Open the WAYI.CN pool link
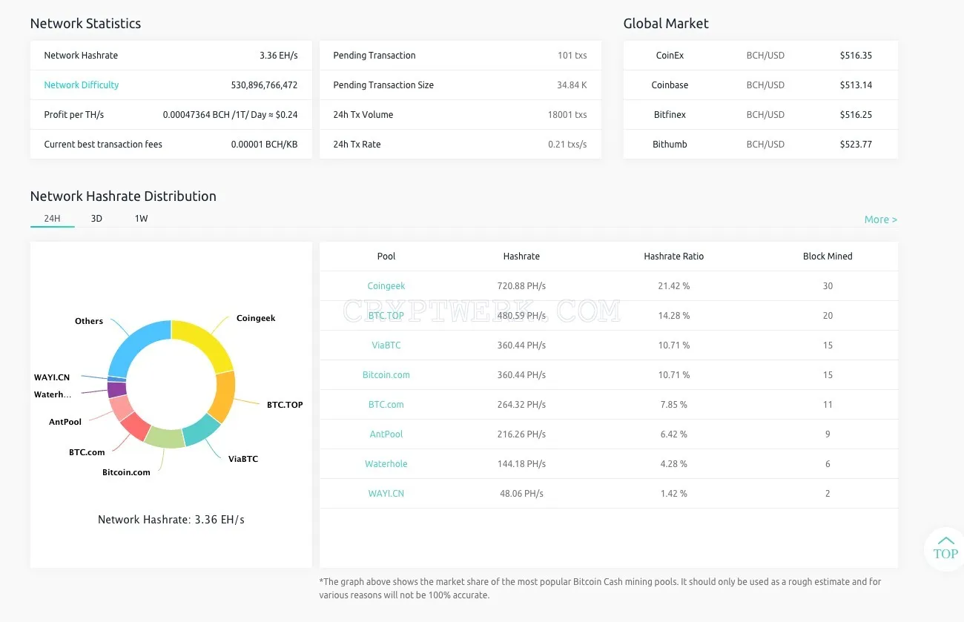This screenshot has width=964, height=622. (386, 494)
